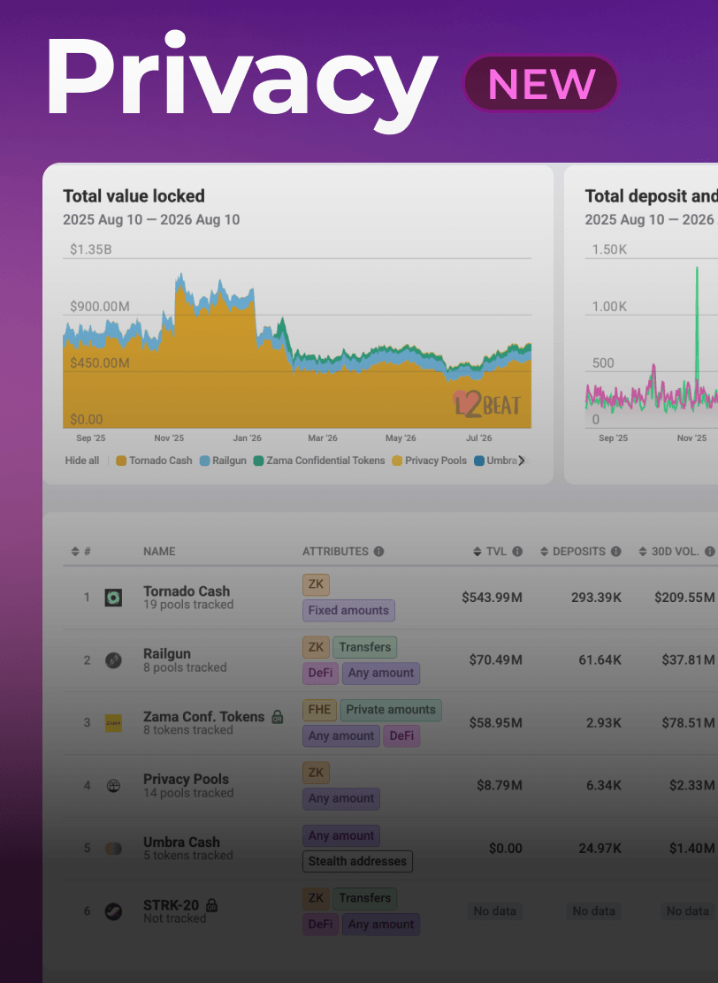Click DeFi tag in STRK-20 row
Image resolution: width=718 pixels, height=983 pixels.
pos(320,924)
